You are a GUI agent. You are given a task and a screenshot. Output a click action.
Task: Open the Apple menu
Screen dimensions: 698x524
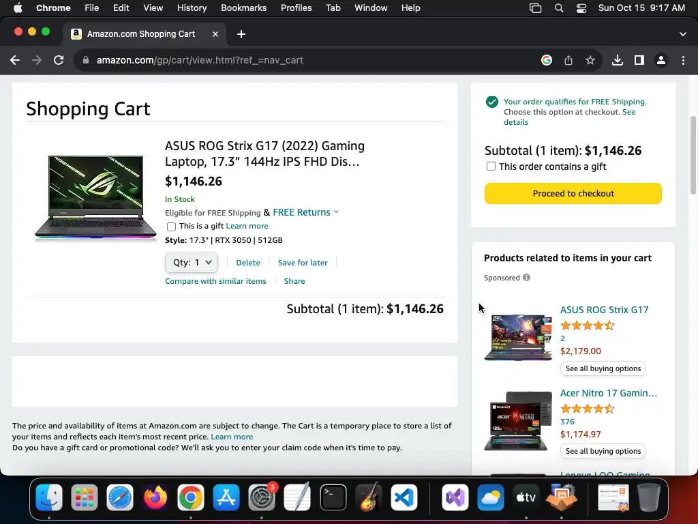pyautogui.click(x=18, y=8)
